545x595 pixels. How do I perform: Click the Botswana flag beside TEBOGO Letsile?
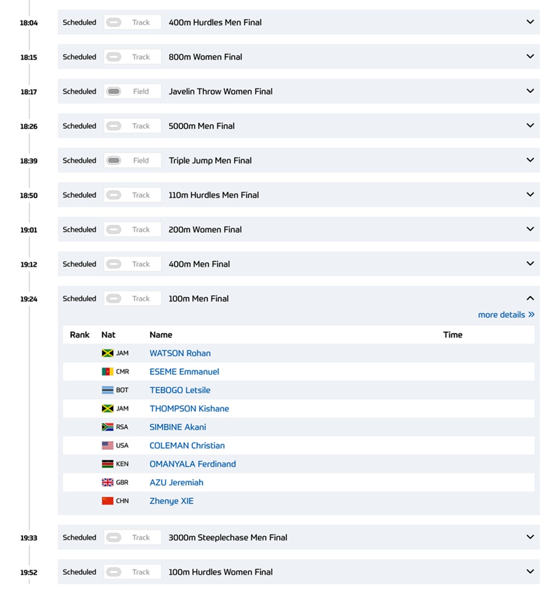pyautogui.click(x=107, y=390)
